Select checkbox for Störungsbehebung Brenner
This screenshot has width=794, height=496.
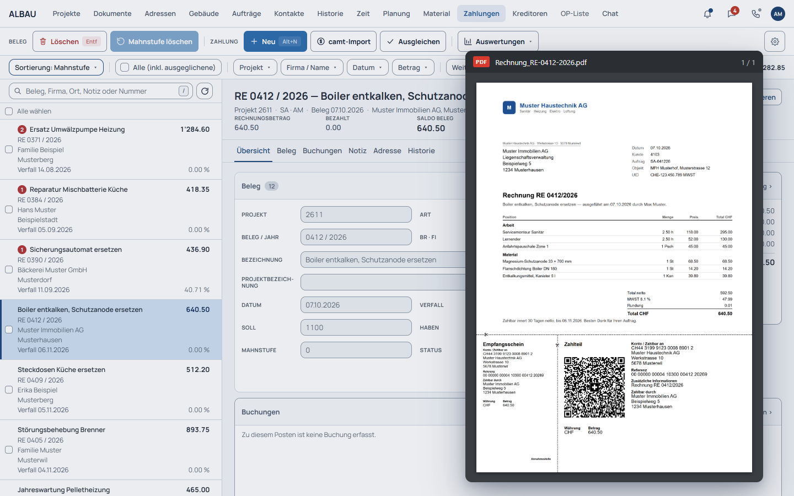pos(9,450)
